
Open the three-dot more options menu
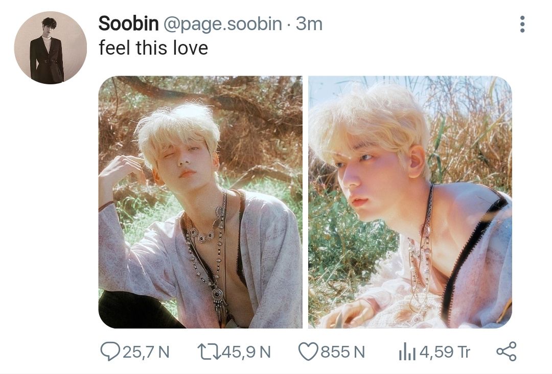(x=522, y=24)
